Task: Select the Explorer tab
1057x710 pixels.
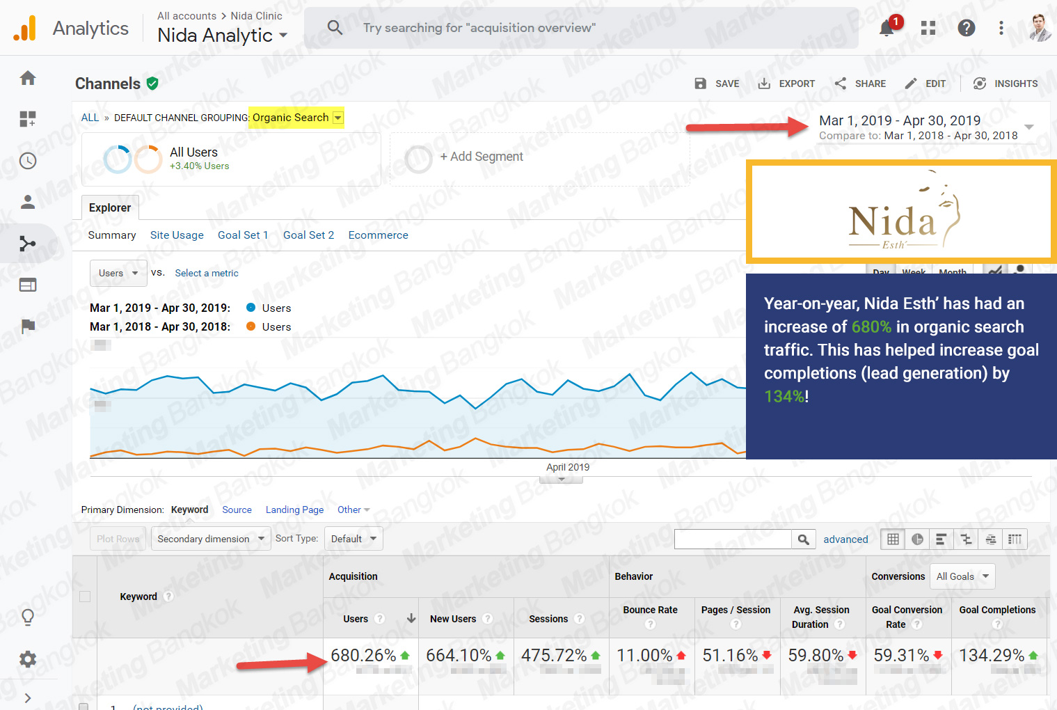Action: tap(110, 207)
